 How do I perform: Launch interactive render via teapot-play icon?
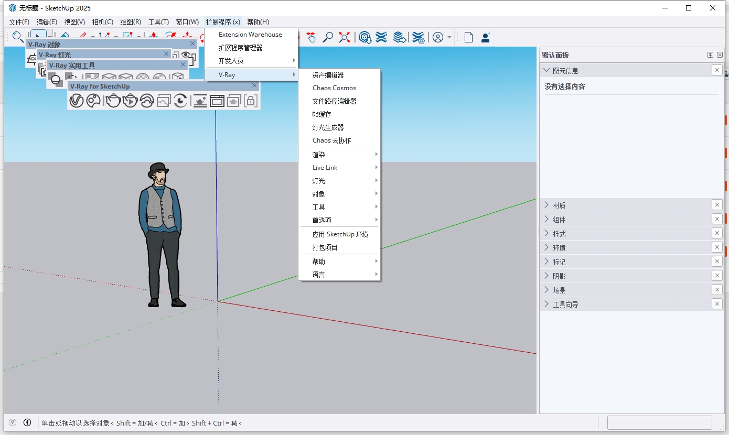click(x=131, y=101)
